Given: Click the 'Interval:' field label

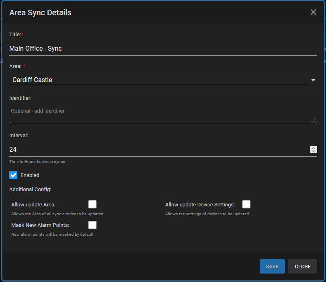Looking at the screenshot, I should click(18, 136).
